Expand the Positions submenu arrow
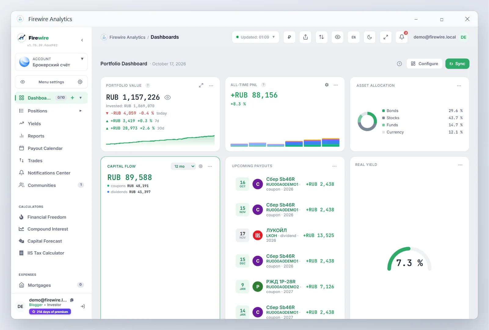The width and height of the screenshot is (489, 330). coord(81,111)
